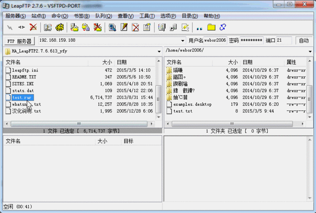Click the folder icon crossed with red X
The height and width of the screenshot is (213, 316).
[x=97, y=27]
